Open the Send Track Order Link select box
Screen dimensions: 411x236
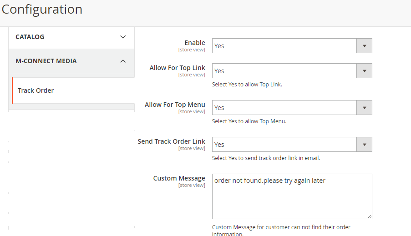[x=284, y=145]
